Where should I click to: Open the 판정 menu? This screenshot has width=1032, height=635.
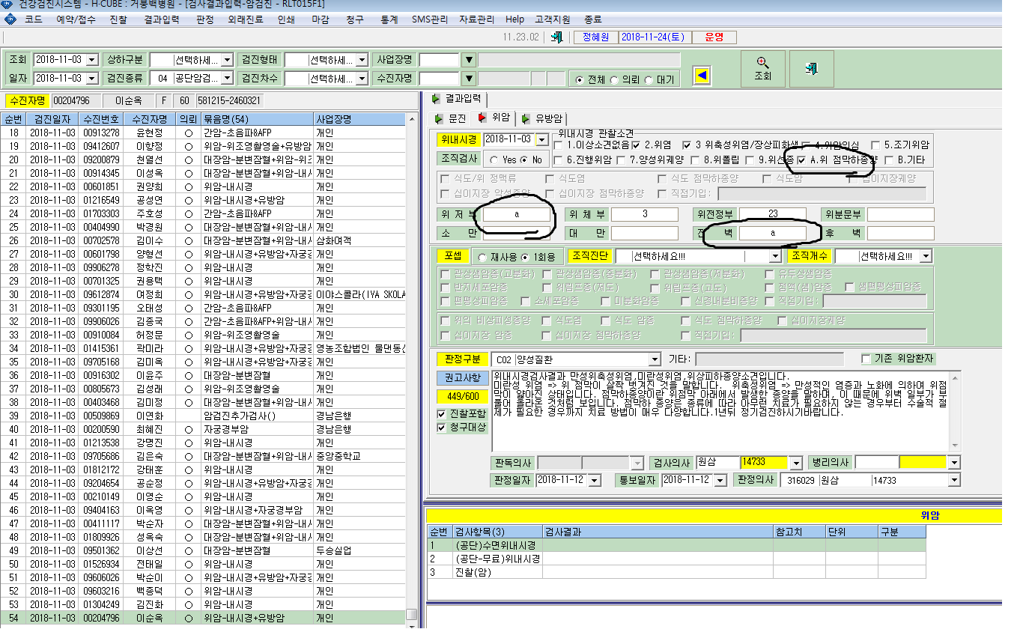click(x=205, y=19)
